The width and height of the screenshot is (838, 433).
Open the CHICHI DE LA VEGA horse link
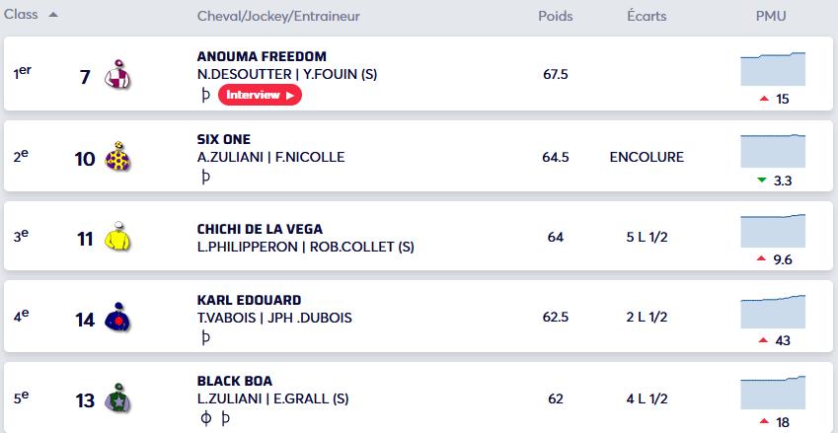[x=260, y=230]
